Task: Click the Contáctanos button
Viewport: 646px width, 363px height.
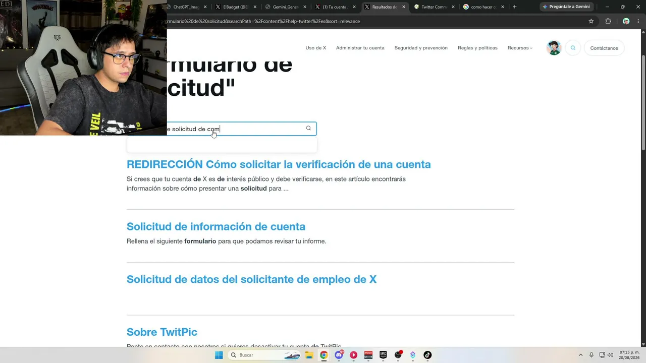Action: [604, 48]
